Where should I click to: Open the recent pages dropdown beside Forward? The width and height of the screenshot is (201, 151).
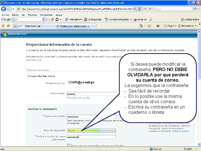(13, 9)
